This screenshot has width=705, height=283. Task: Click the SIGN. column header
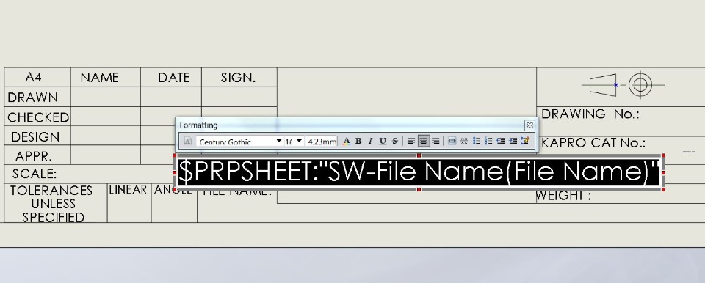(x=238, y=78)
